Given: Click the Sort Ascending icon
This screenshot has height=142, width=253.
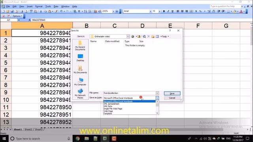Looking at the screenshot, I should point(85,11).
